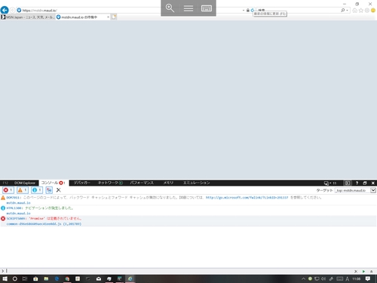Open volume control in system tray
Image resolution: width=377 pixels, height=283 pixels.
323,278
